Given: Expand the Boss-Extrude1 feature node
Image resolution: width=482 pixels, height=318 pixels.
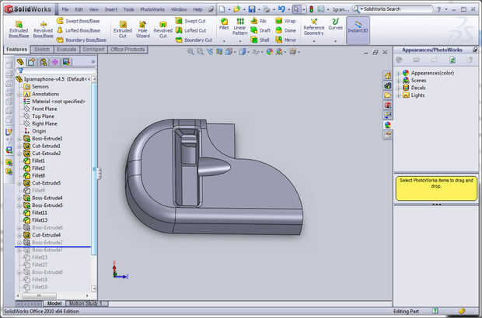Looking at the screenshot, I should point(19,139).
